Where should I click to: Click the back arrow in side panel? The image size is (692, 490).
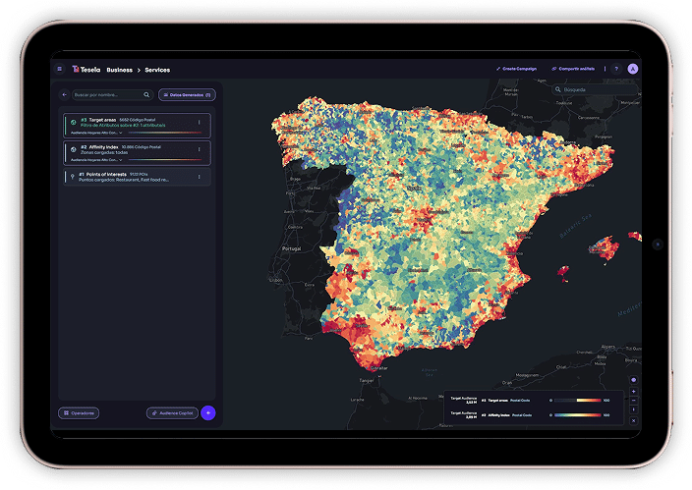[65, 95]
